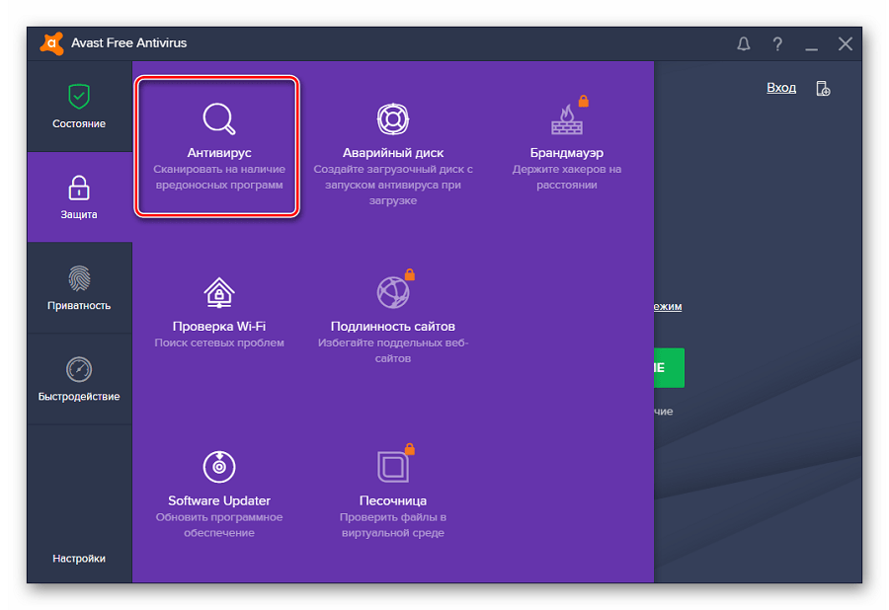Select the Защита sidebar tab
889x610 pixels.
click(79, 197)
